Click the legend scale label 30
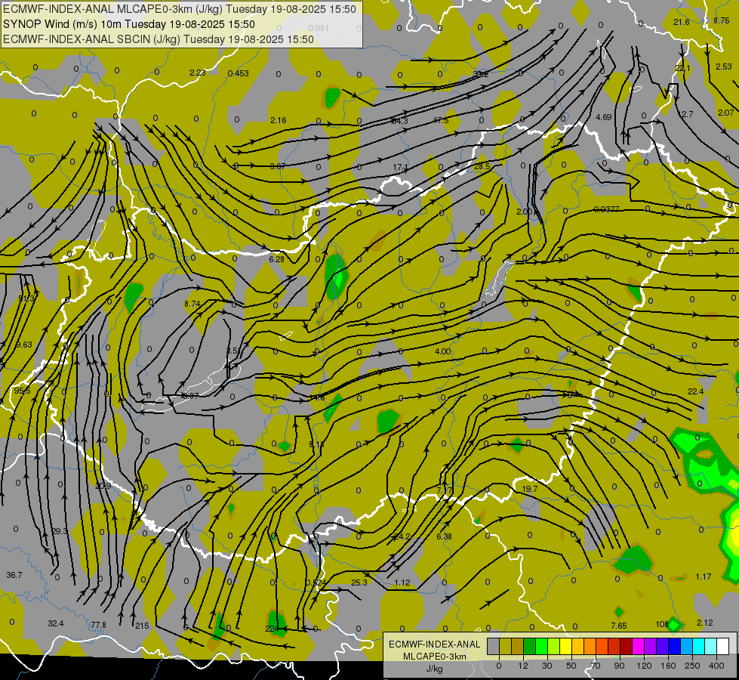The height and width of the screenshot is (680, 739). [547, 666]
